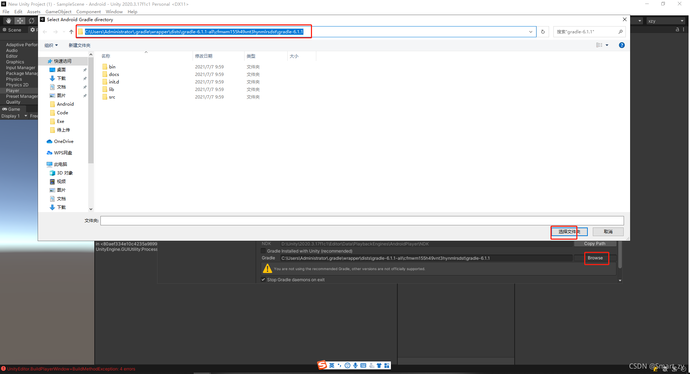This screenshot has width=690, height=374.
Task: Open the Component menu
Action: [x=89, y=11]
